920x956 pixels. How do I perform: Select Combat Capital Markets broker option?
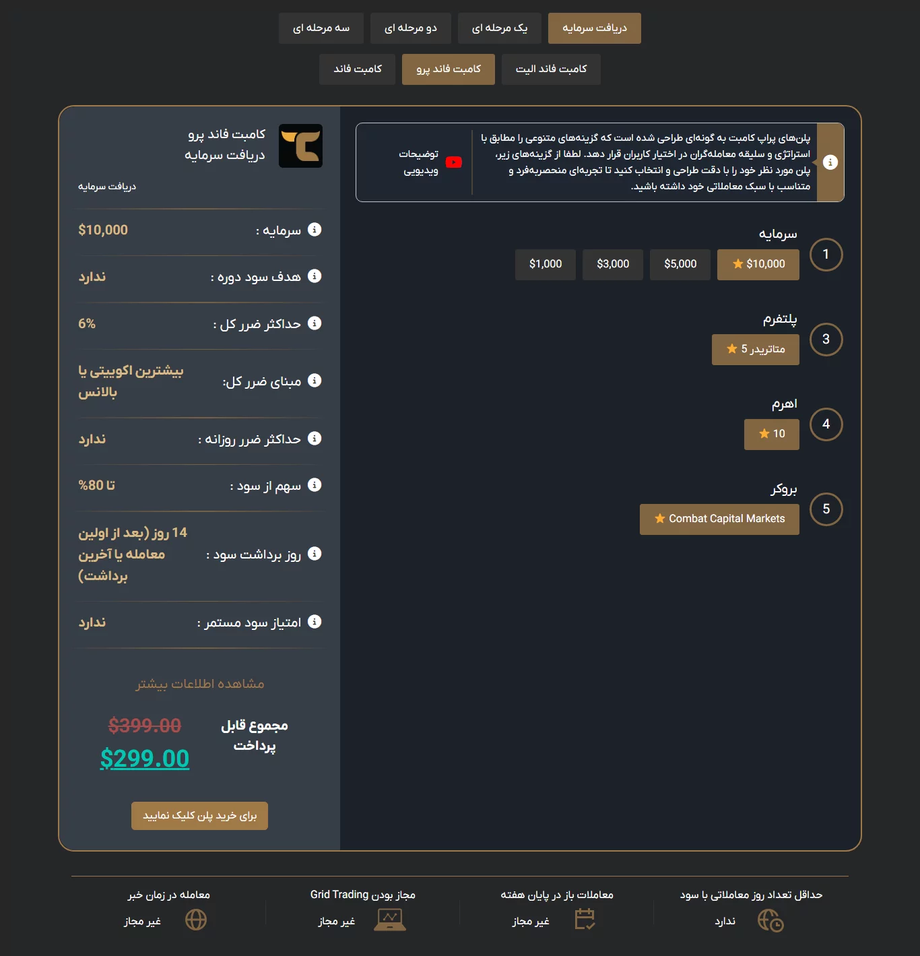tap(719, 519)
